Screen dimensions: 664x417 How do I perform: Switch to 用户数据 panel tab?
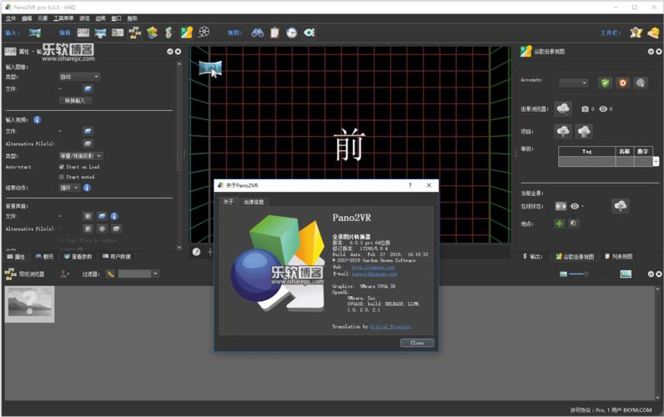117,257
